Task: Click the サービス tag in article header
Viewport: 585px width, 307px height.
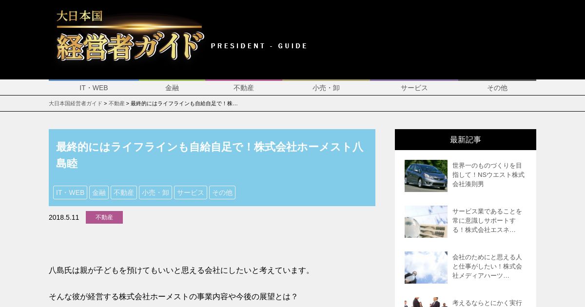Action: 191,192
